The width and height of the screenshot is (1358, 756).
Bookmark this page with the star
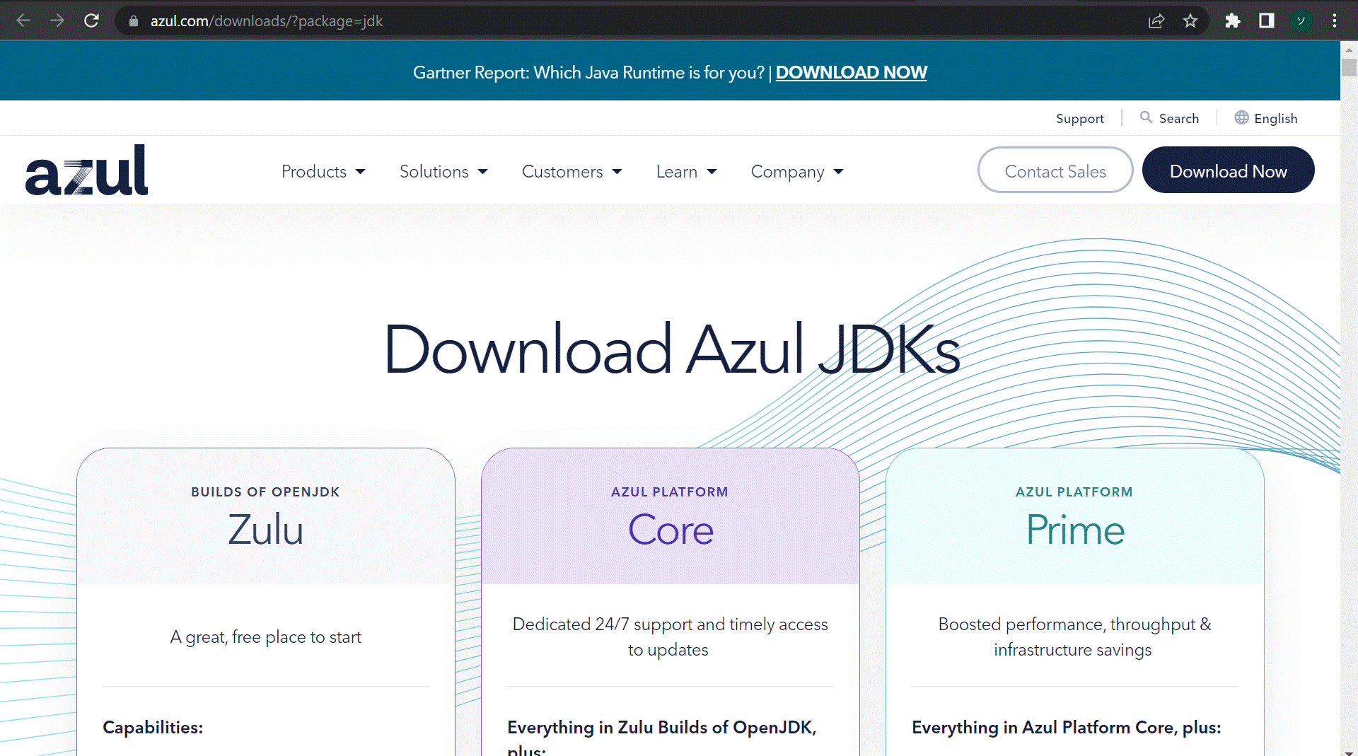coord(1190,21)
